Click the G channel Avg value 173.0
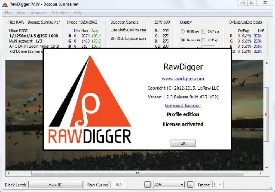 coord(96,41)
